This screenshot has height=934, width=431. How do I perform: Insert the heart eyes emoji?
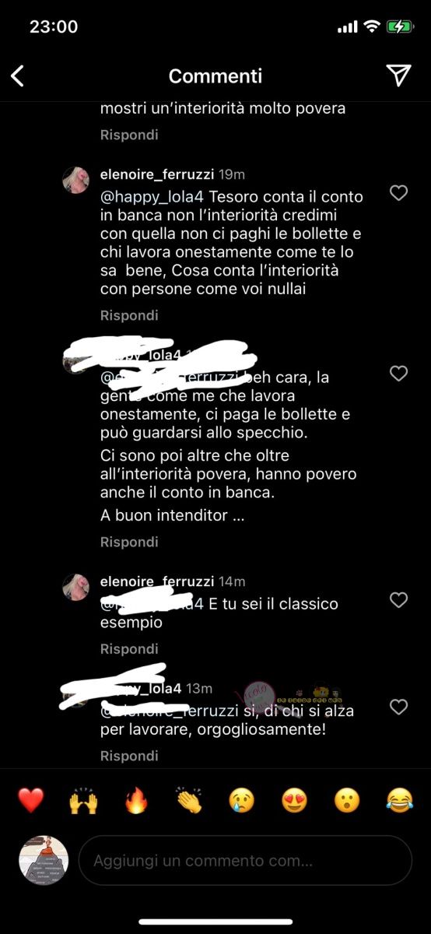pyautogui.click(x=294, y=800)
